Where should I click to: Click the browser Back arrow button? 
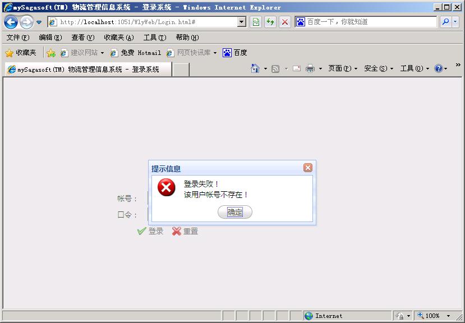pyautogui.click(x=11, y=22)
